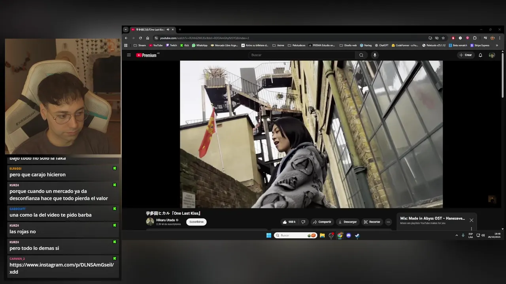Open the media controls toolbar icon
The height and width of the screenshot is (284, 506).
pyautogui.click(x=485, y=38)
